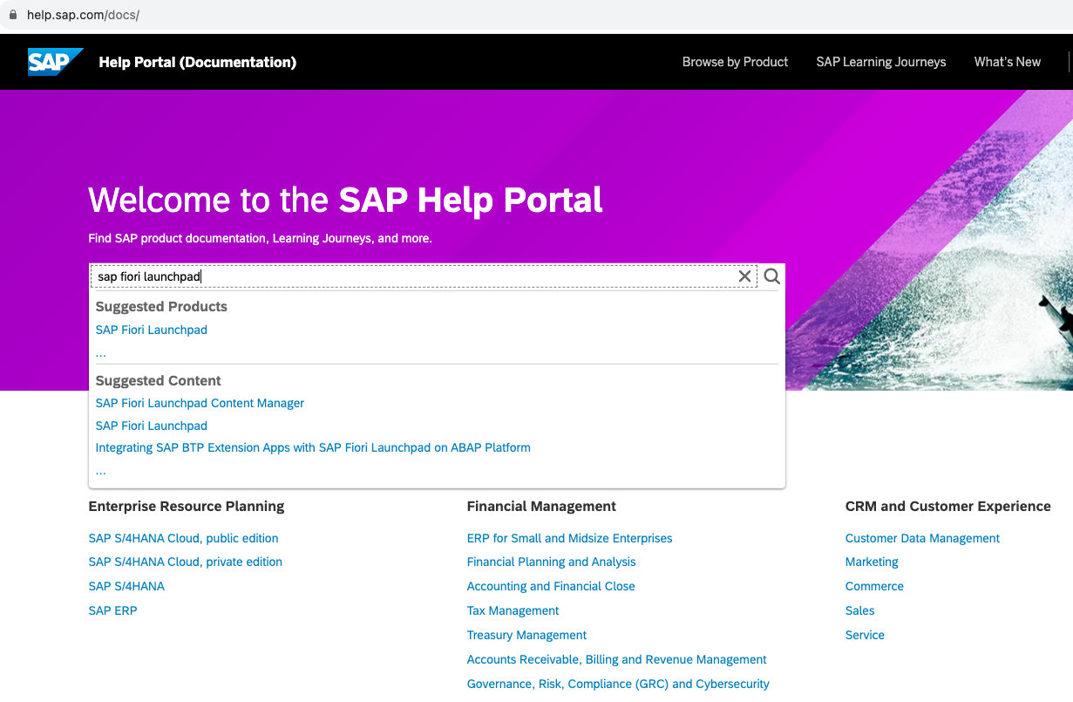Open Customer Data Management link
The width and height of the screenshot is (1073, 702).
click(x=922, y=538)
